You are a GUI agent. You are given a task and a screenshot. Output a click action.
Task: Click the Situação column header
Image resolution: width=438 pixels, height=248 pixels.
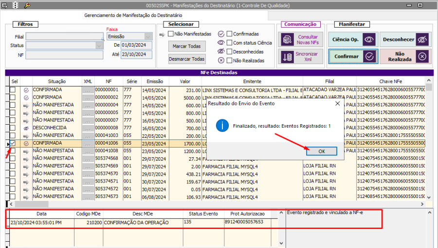click(x=57, y=81)
